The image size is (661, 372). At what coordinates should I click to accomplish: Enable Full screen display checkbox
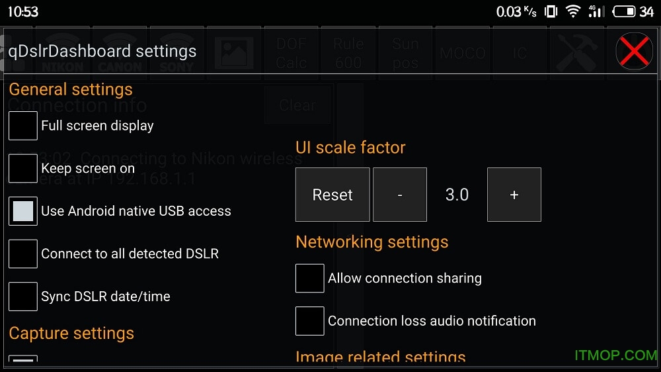pos(23,126)
